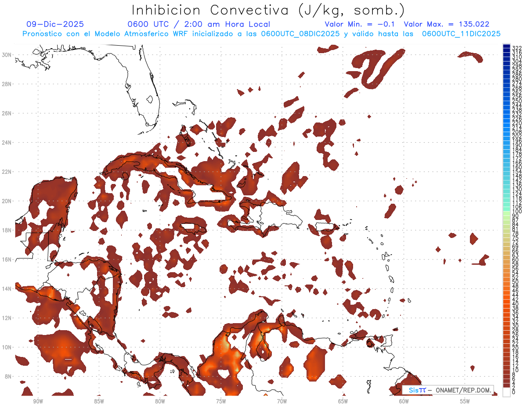Click the 55W longitude label
Viewport: 527px width, 407px height.
pos(465,401)
